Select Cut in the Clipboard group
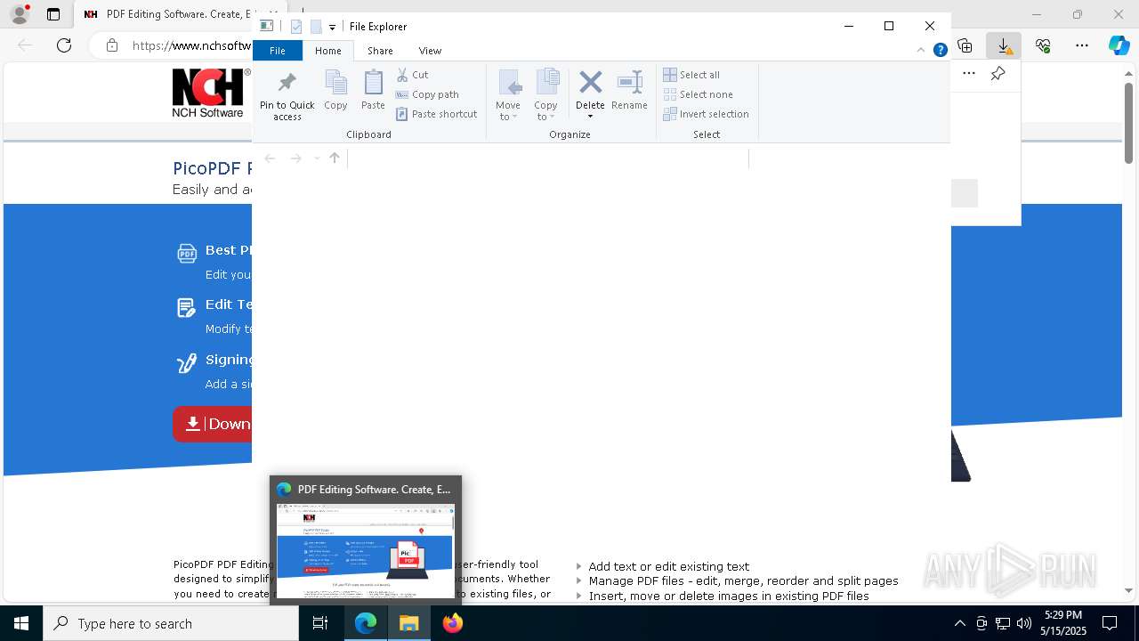1139x641 pixels. coord(412,75)
